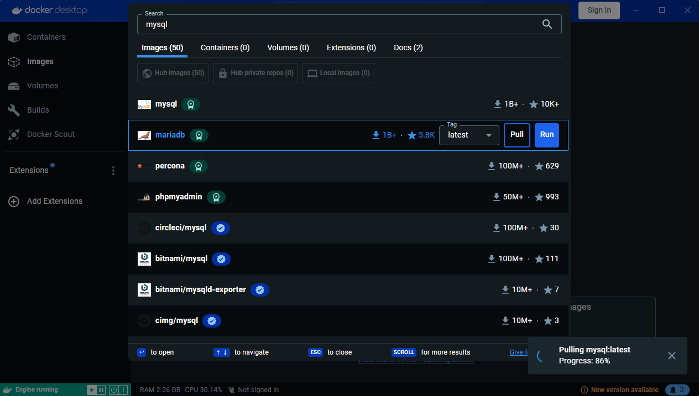The image size is (699, 396).
Task: Click the Sign in button
Action: pos(599,10)
